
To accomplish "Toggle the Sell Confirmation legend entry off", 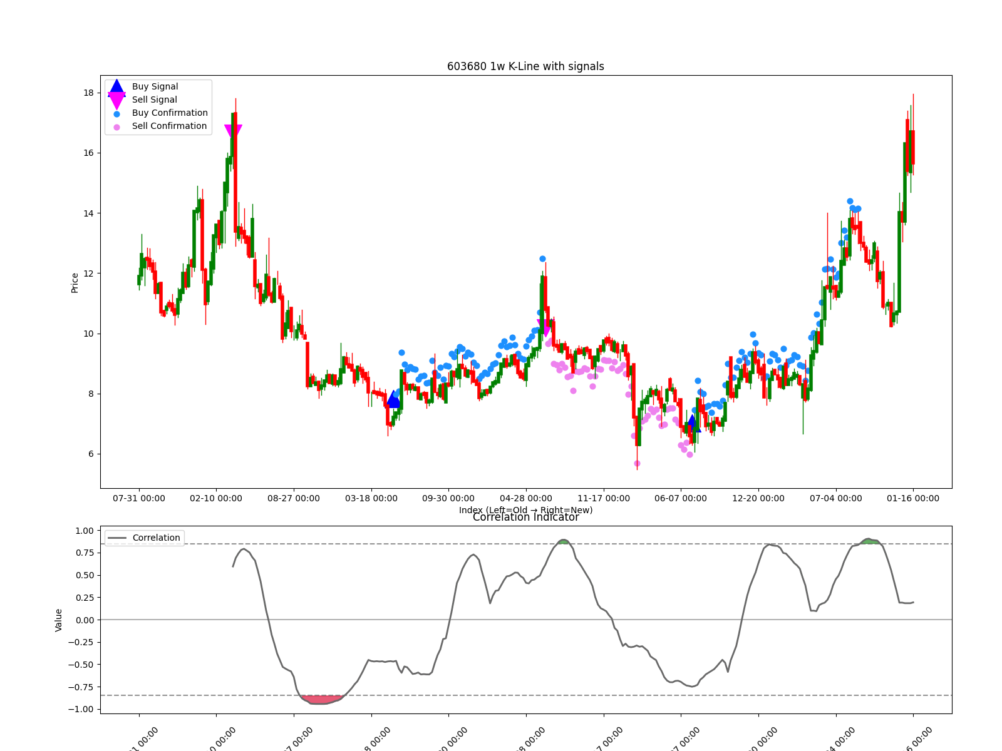I will tap(170, 126).
